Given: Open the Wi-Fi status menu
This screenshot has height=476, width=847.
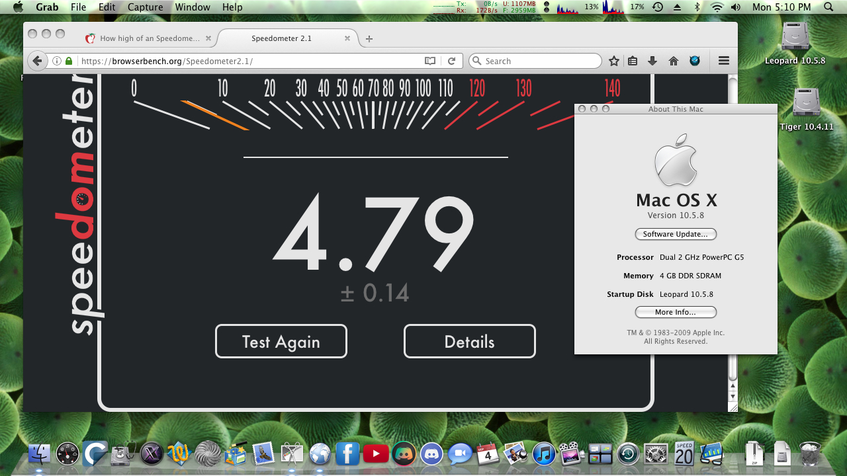Looking at the screenshot, I should pos(717,7).
